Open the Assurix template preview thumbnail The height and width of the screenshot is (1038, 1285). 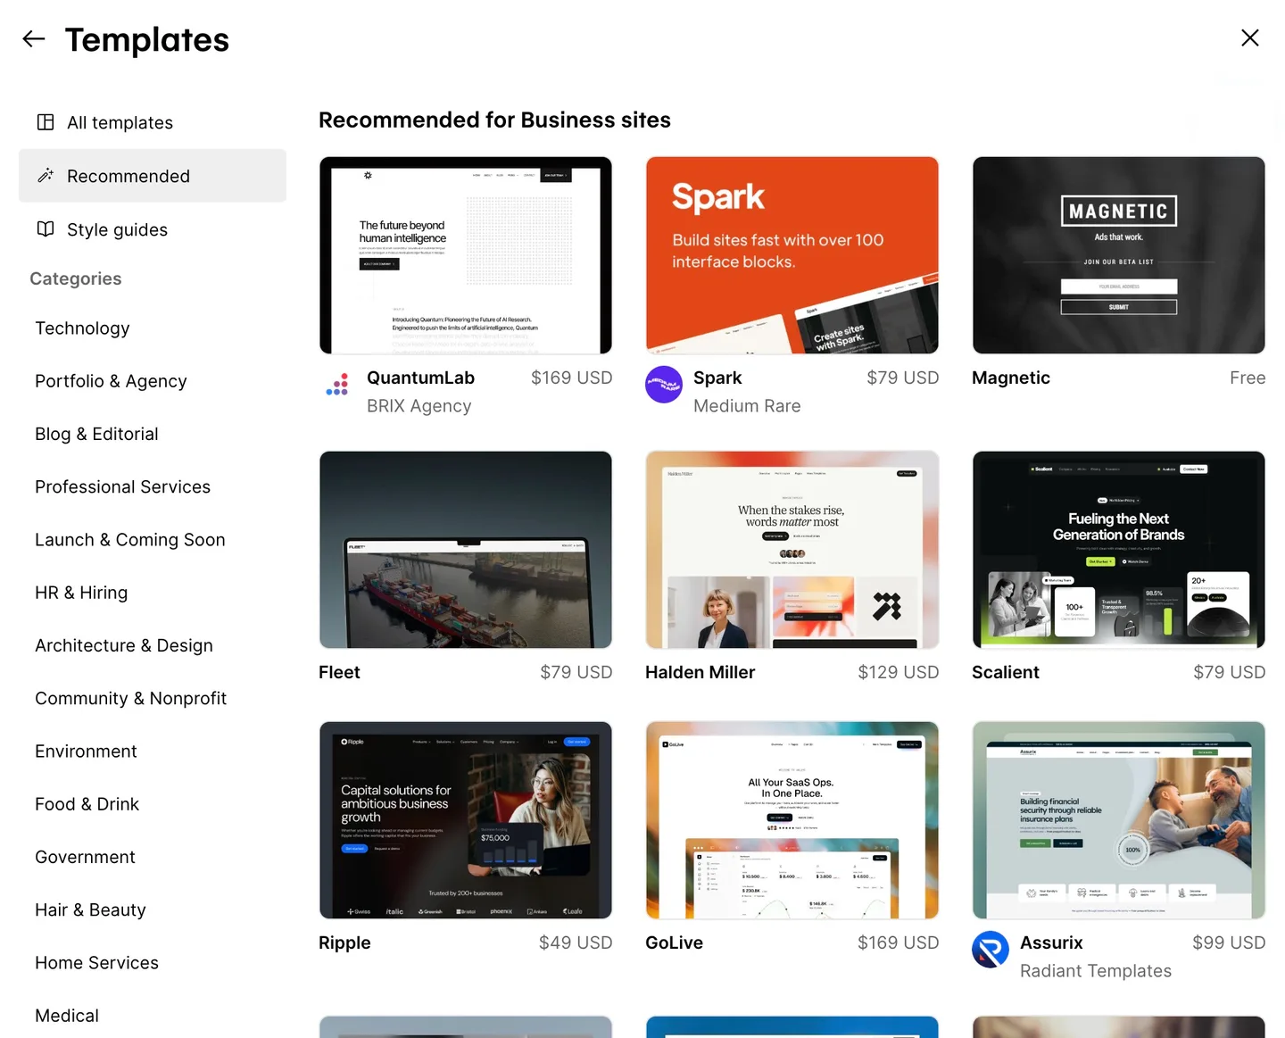click(1119, 820)
